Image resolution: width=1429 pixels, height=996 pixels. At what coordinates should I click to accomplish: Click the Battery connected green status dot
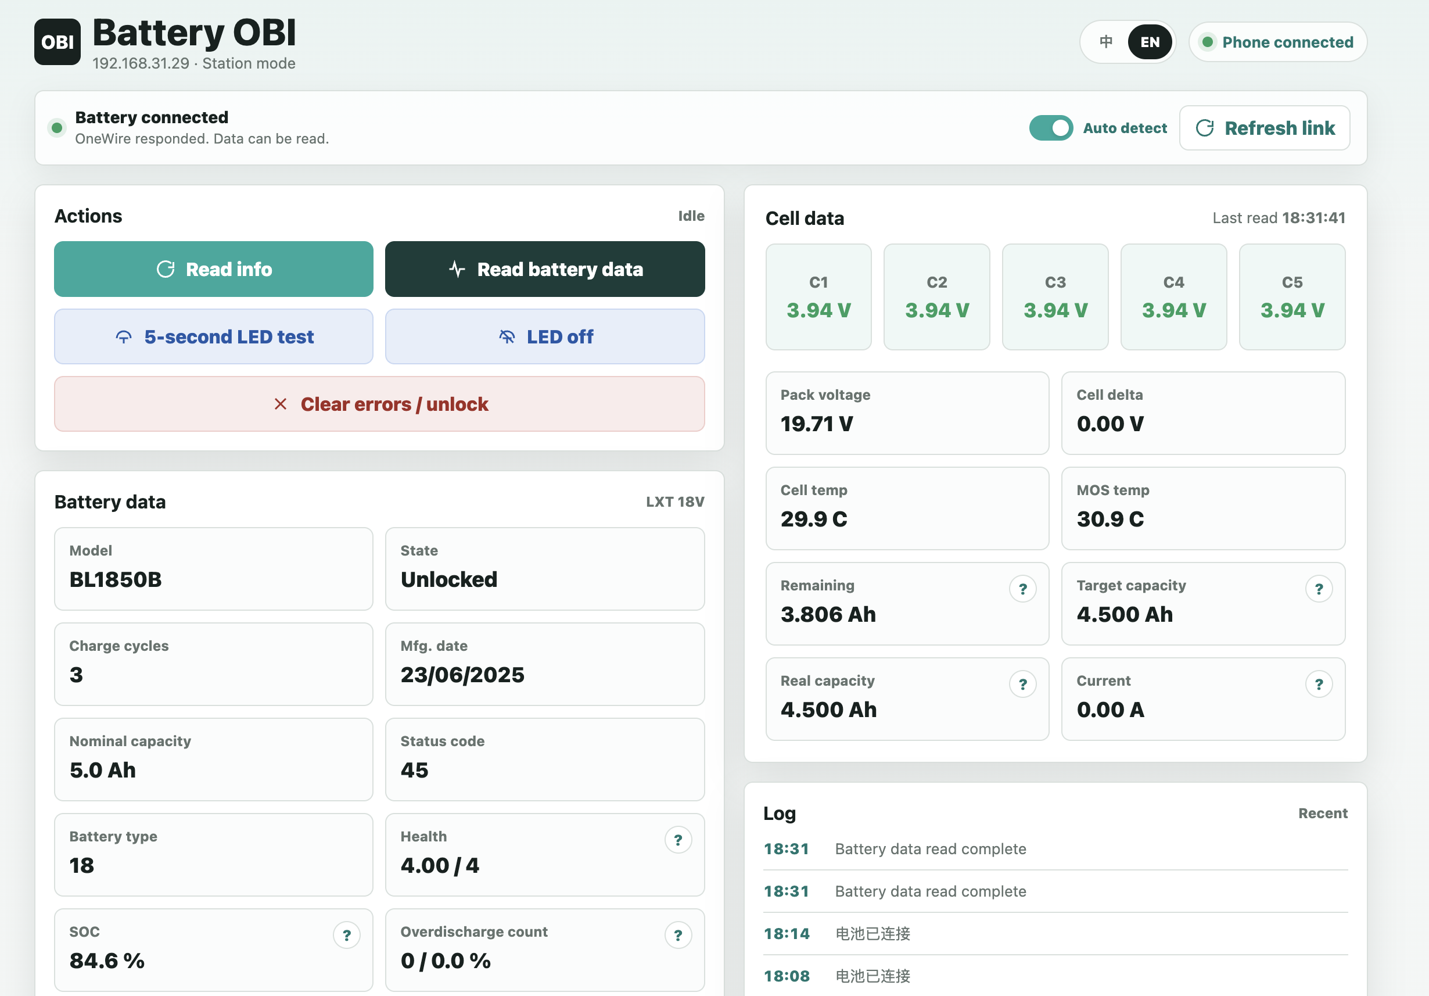point(57,128)
